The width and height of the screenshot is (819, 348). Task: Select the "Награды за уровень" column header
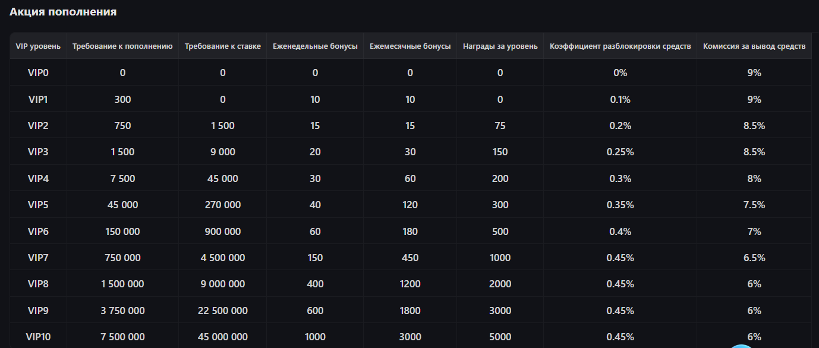click(500, 46)
